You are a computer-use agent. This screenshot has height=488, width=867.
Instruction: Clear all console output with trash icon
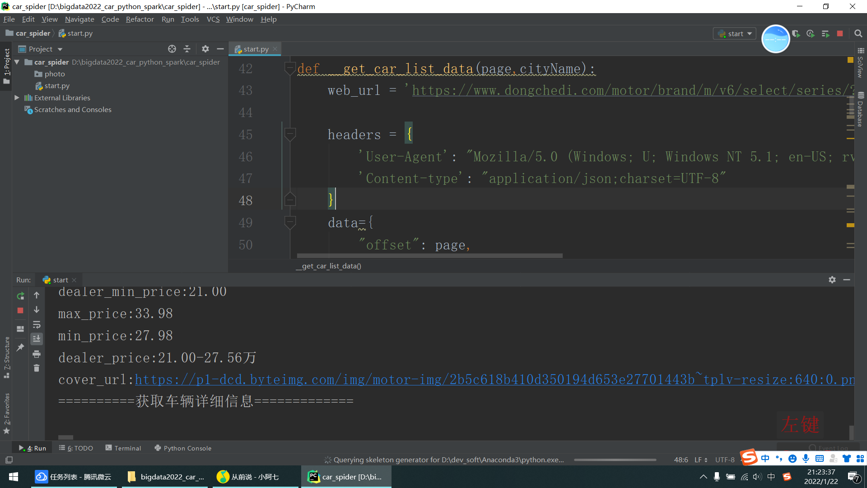pyautogui.click(x=37, y=368)
